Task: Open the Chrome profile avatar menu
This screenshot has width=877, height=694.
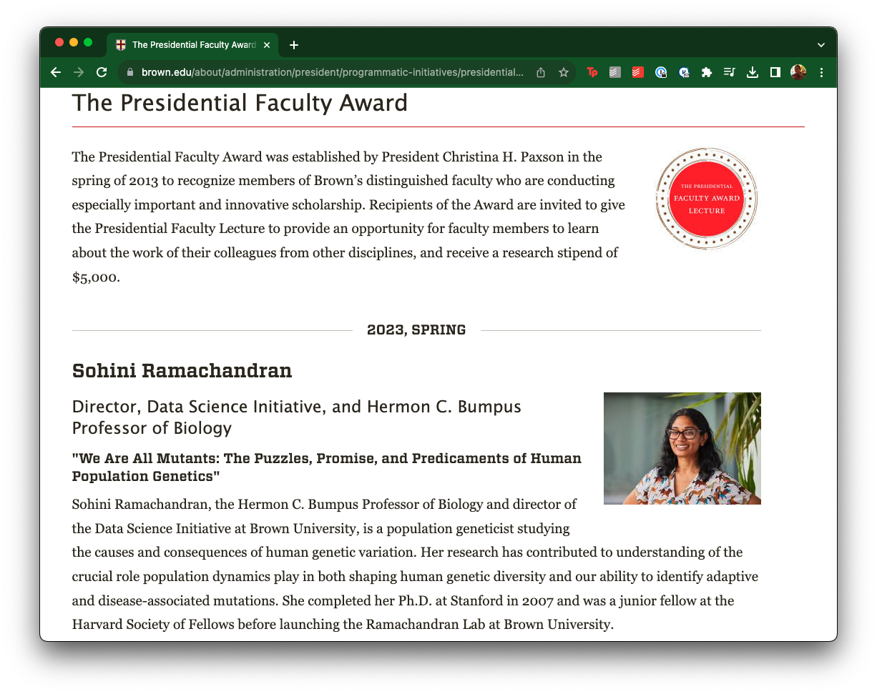Action: click(798, 72)
